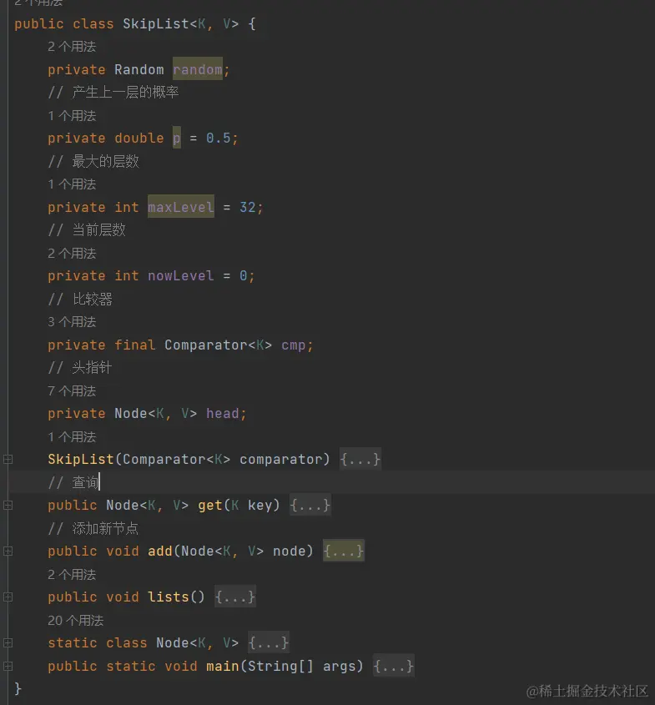Expand the get method fold gutter icon

(8, 506)
